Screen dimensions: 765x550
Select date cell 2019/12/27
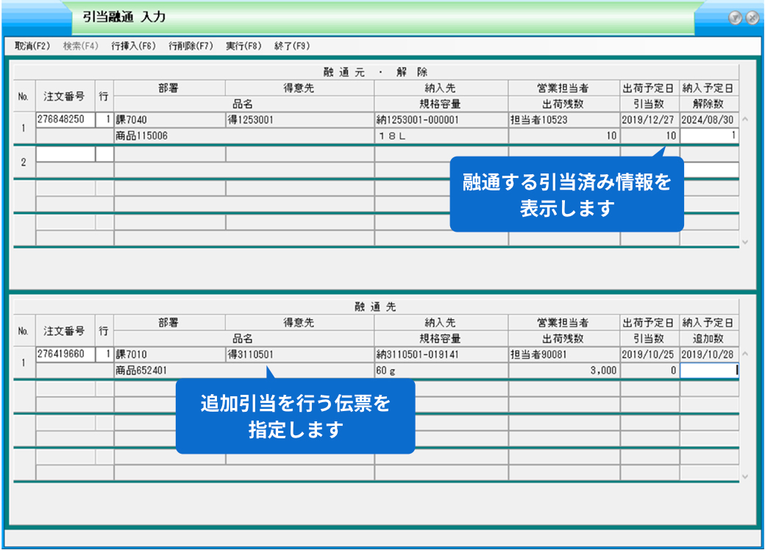point(650,120)
